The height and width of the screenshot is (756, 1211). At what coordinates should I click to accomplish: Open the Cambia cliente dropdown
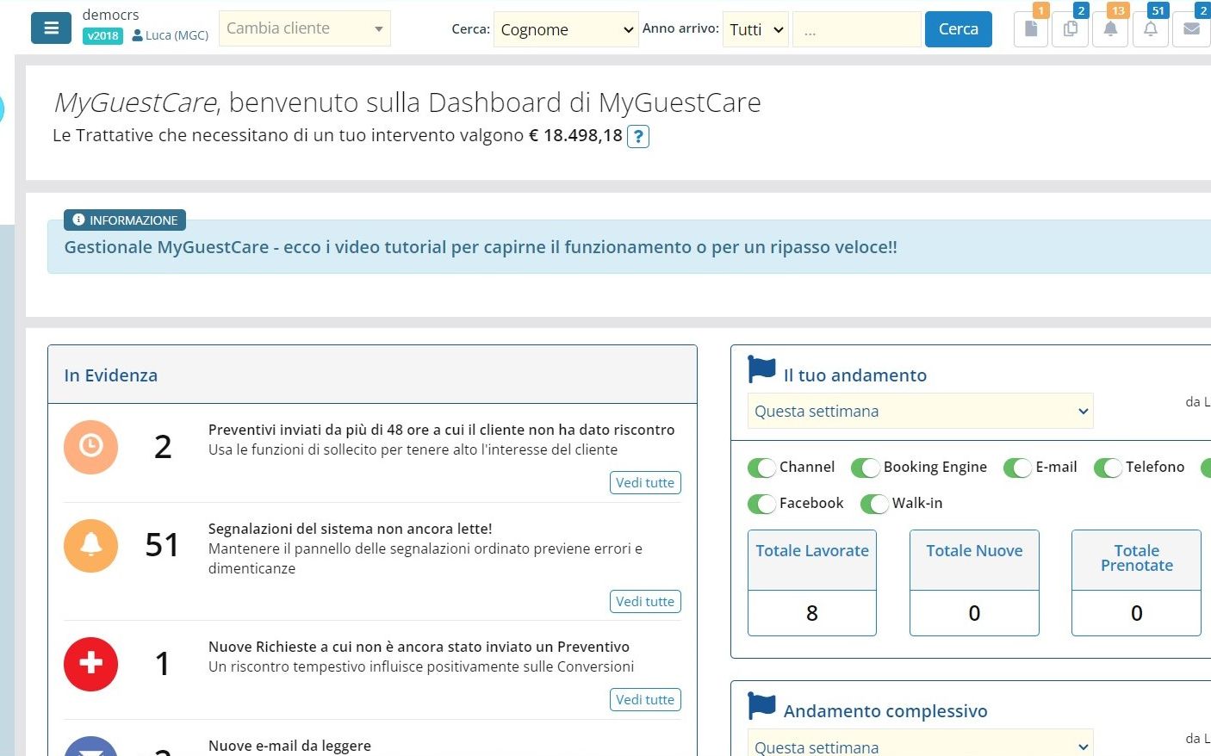click(305, 28)
